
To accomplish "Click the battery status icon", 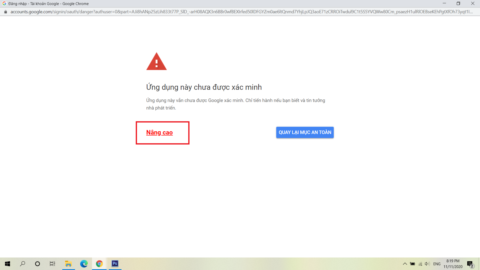I will click(412, 264).
